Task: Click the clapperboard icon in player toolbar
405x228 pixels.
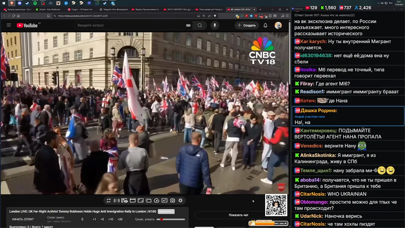Action: (133, 200)
